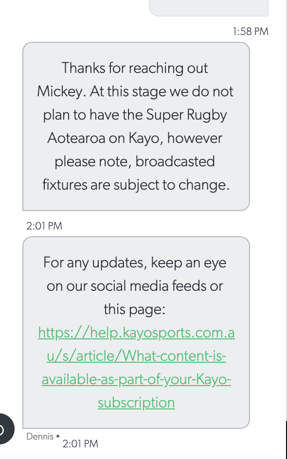The width and height of the screenshot is (287, 459).
Task: Open the help.kayosports.com.au support link
Action: 136,368
